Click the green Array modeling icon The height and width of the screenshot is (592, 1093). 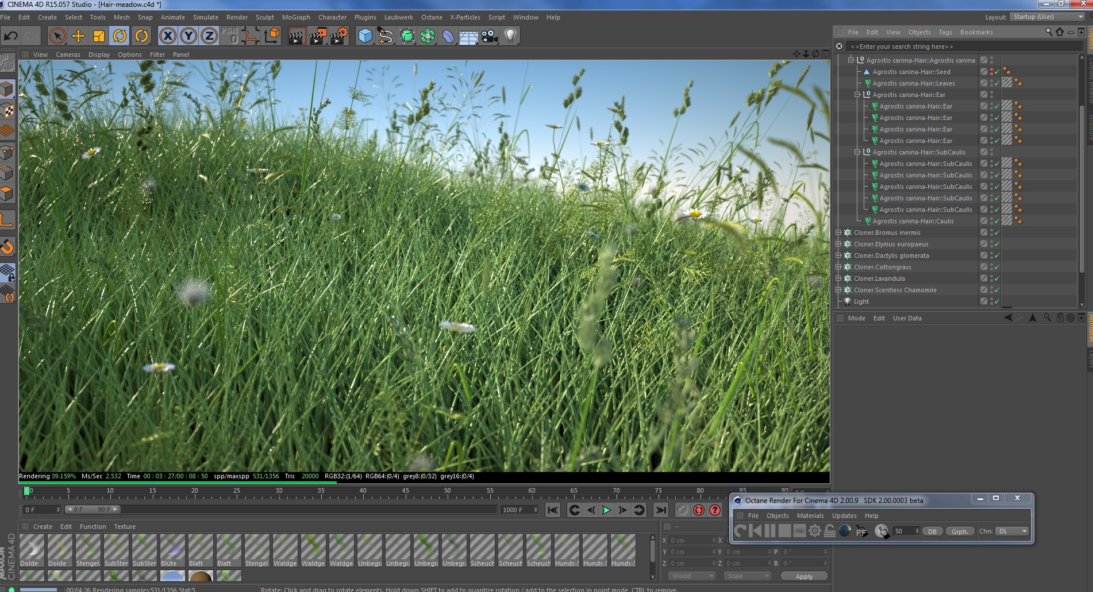tap(428, 36)
